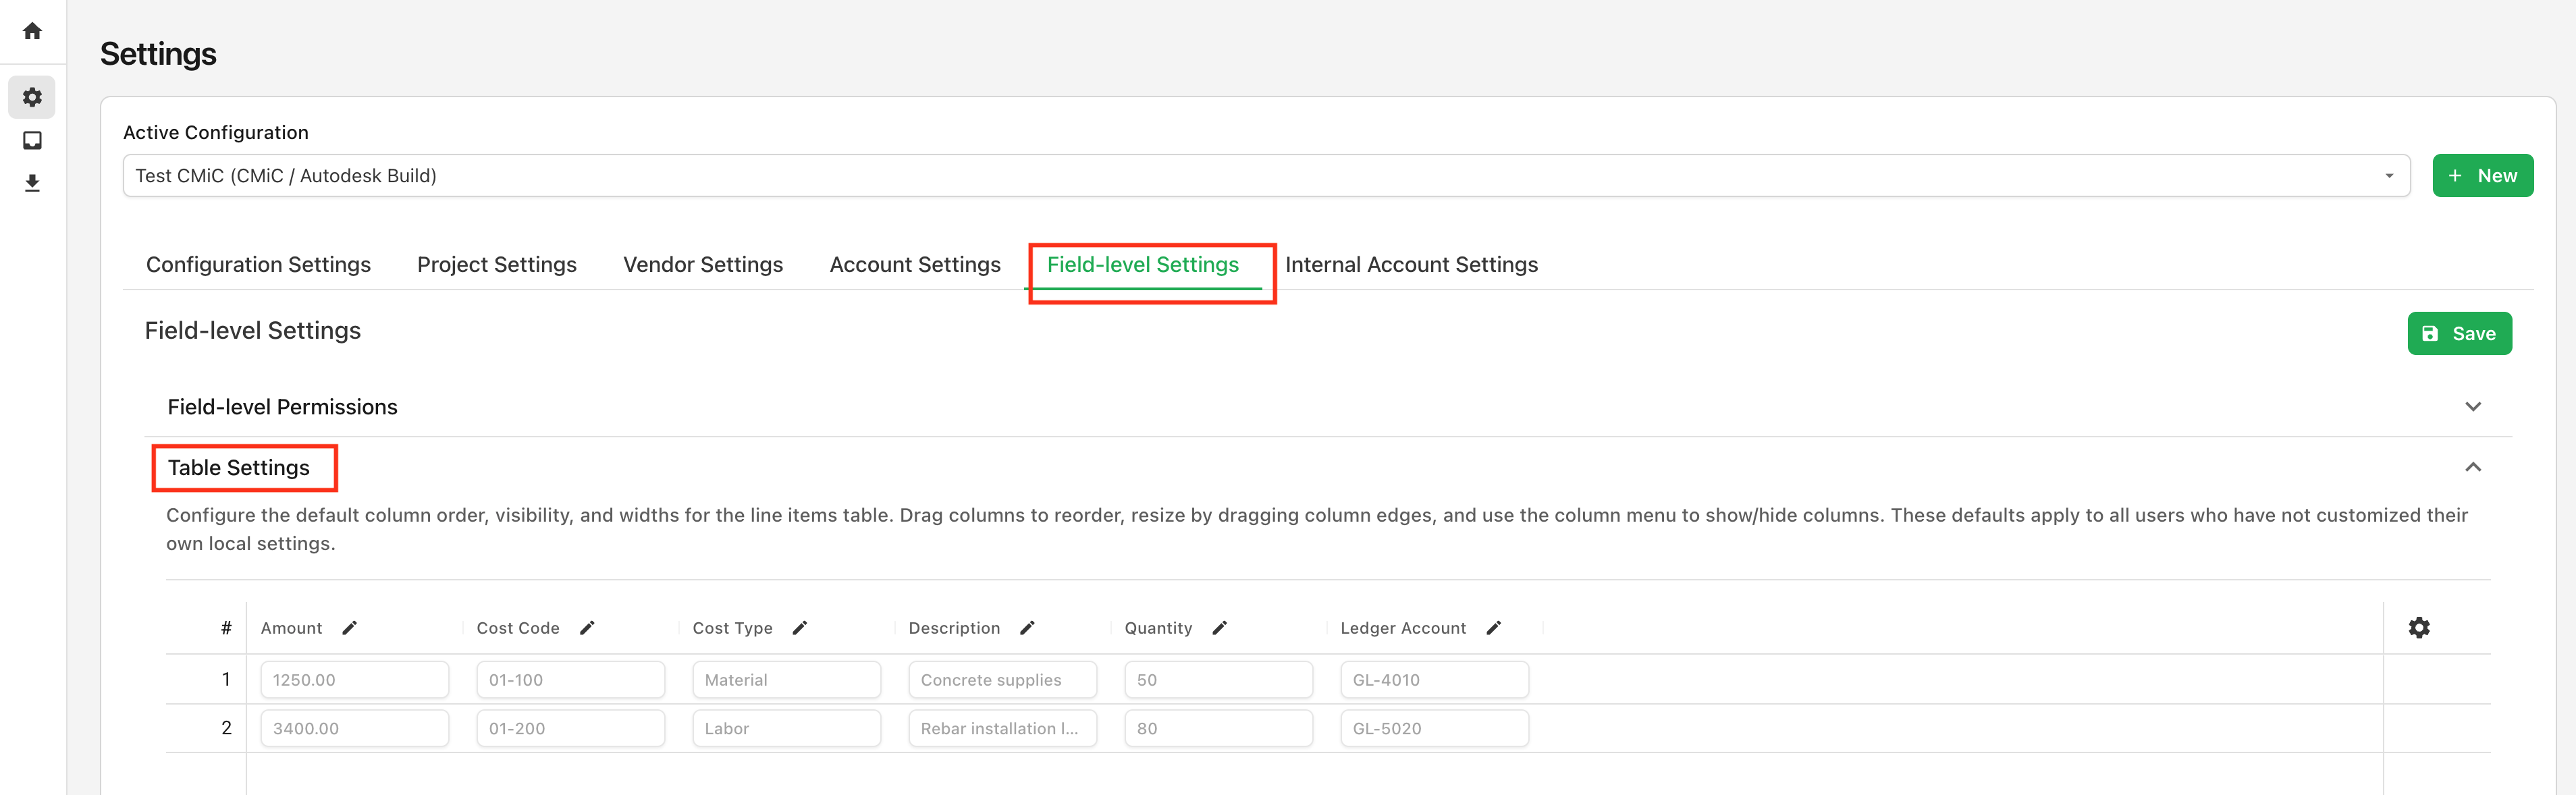Click Cost Type field Labor

click(786, 729)
